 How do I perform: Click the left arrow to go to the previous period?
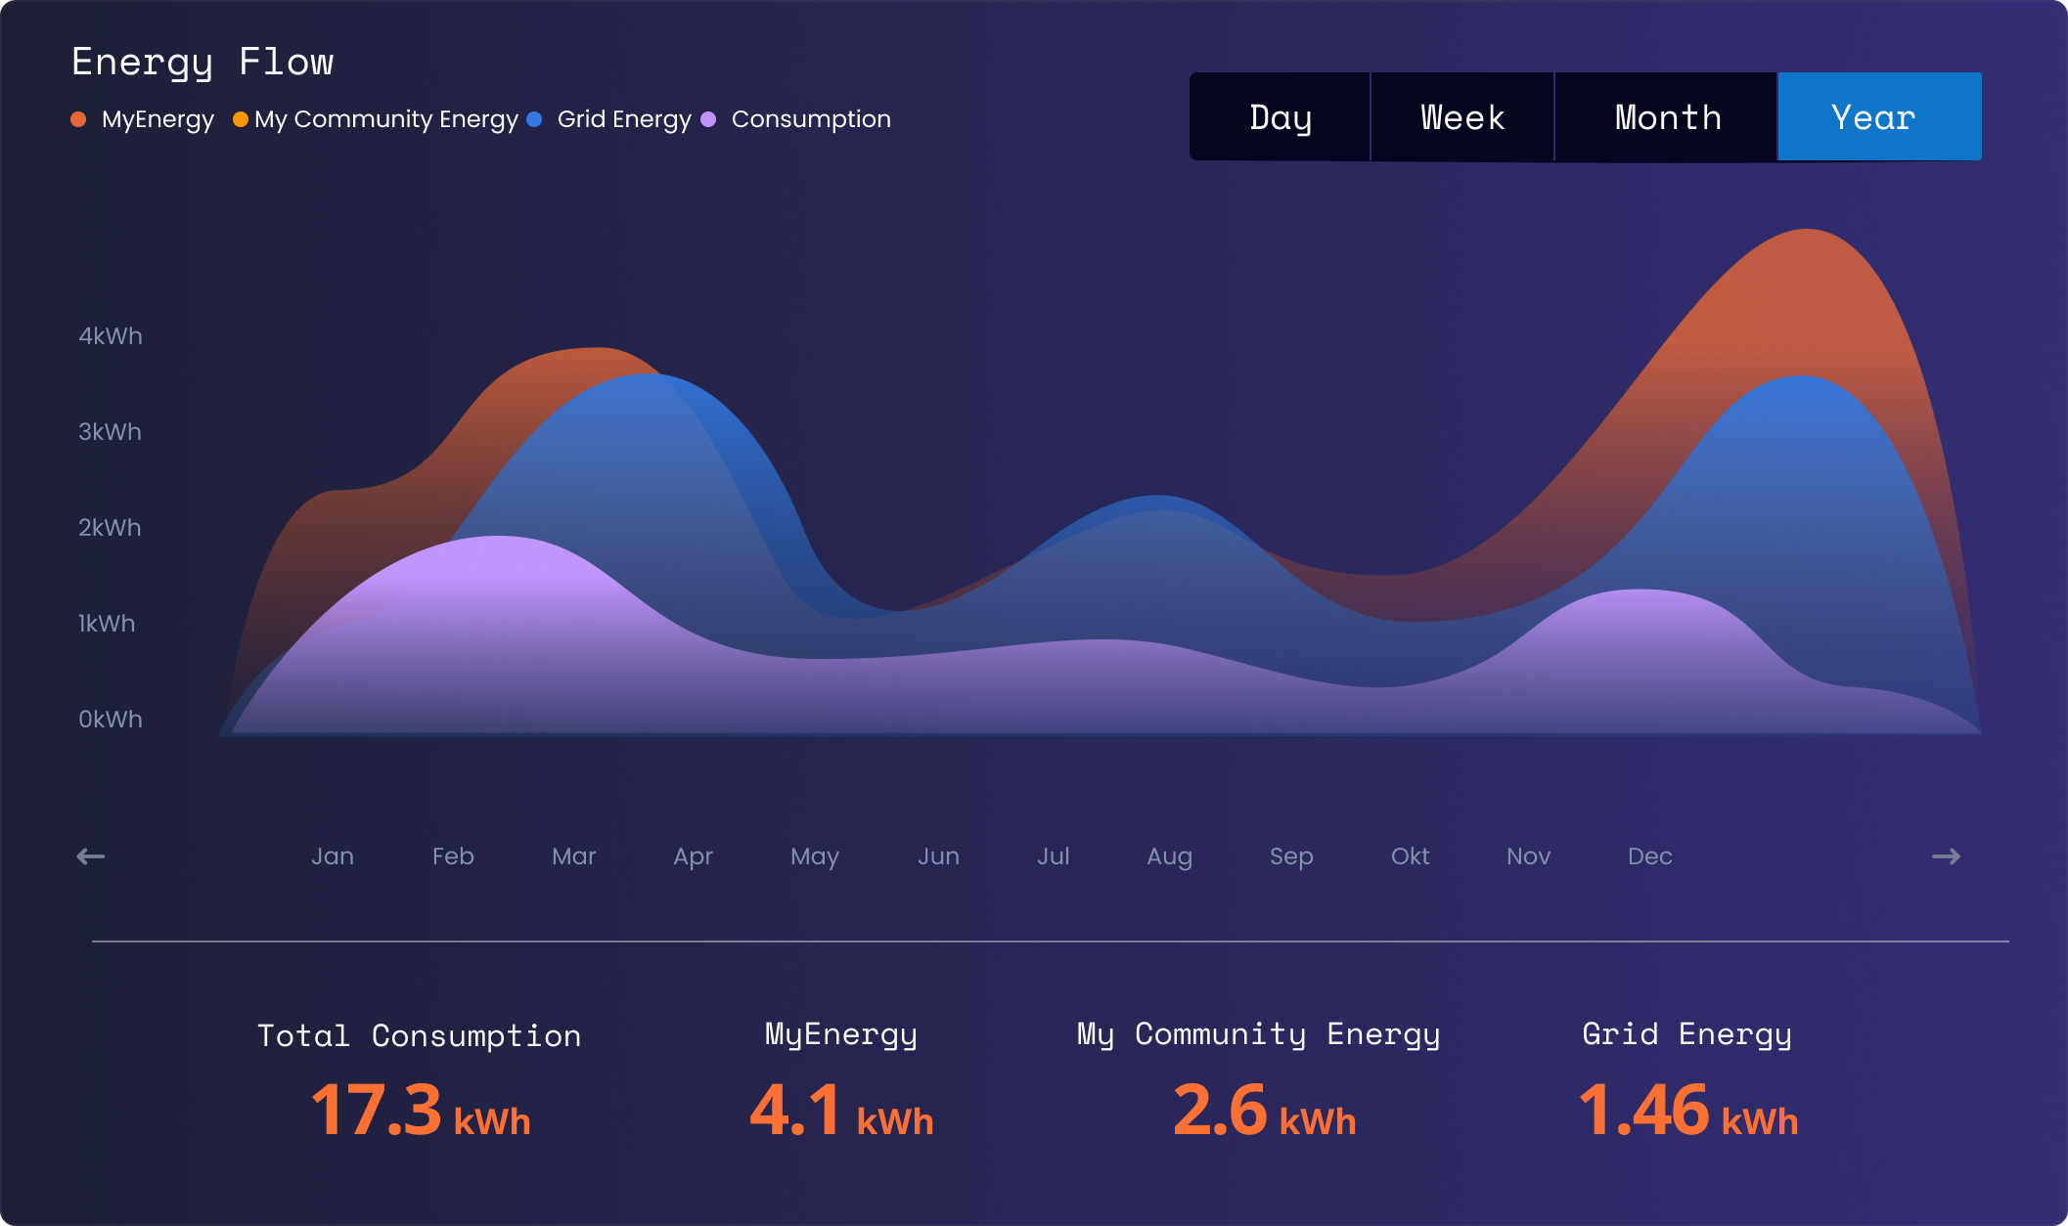pos(90,856)
